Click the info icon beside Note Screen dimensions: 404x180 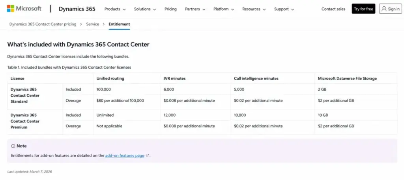click(13, 146)
